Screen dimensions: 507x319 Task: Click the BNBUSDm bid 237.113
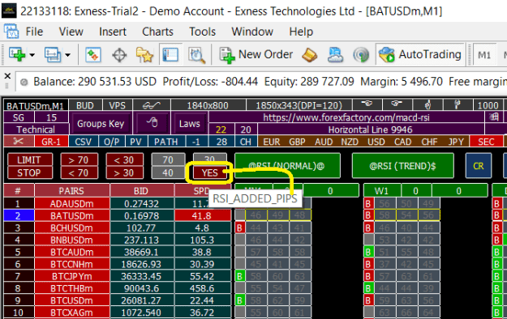point(141,240)
